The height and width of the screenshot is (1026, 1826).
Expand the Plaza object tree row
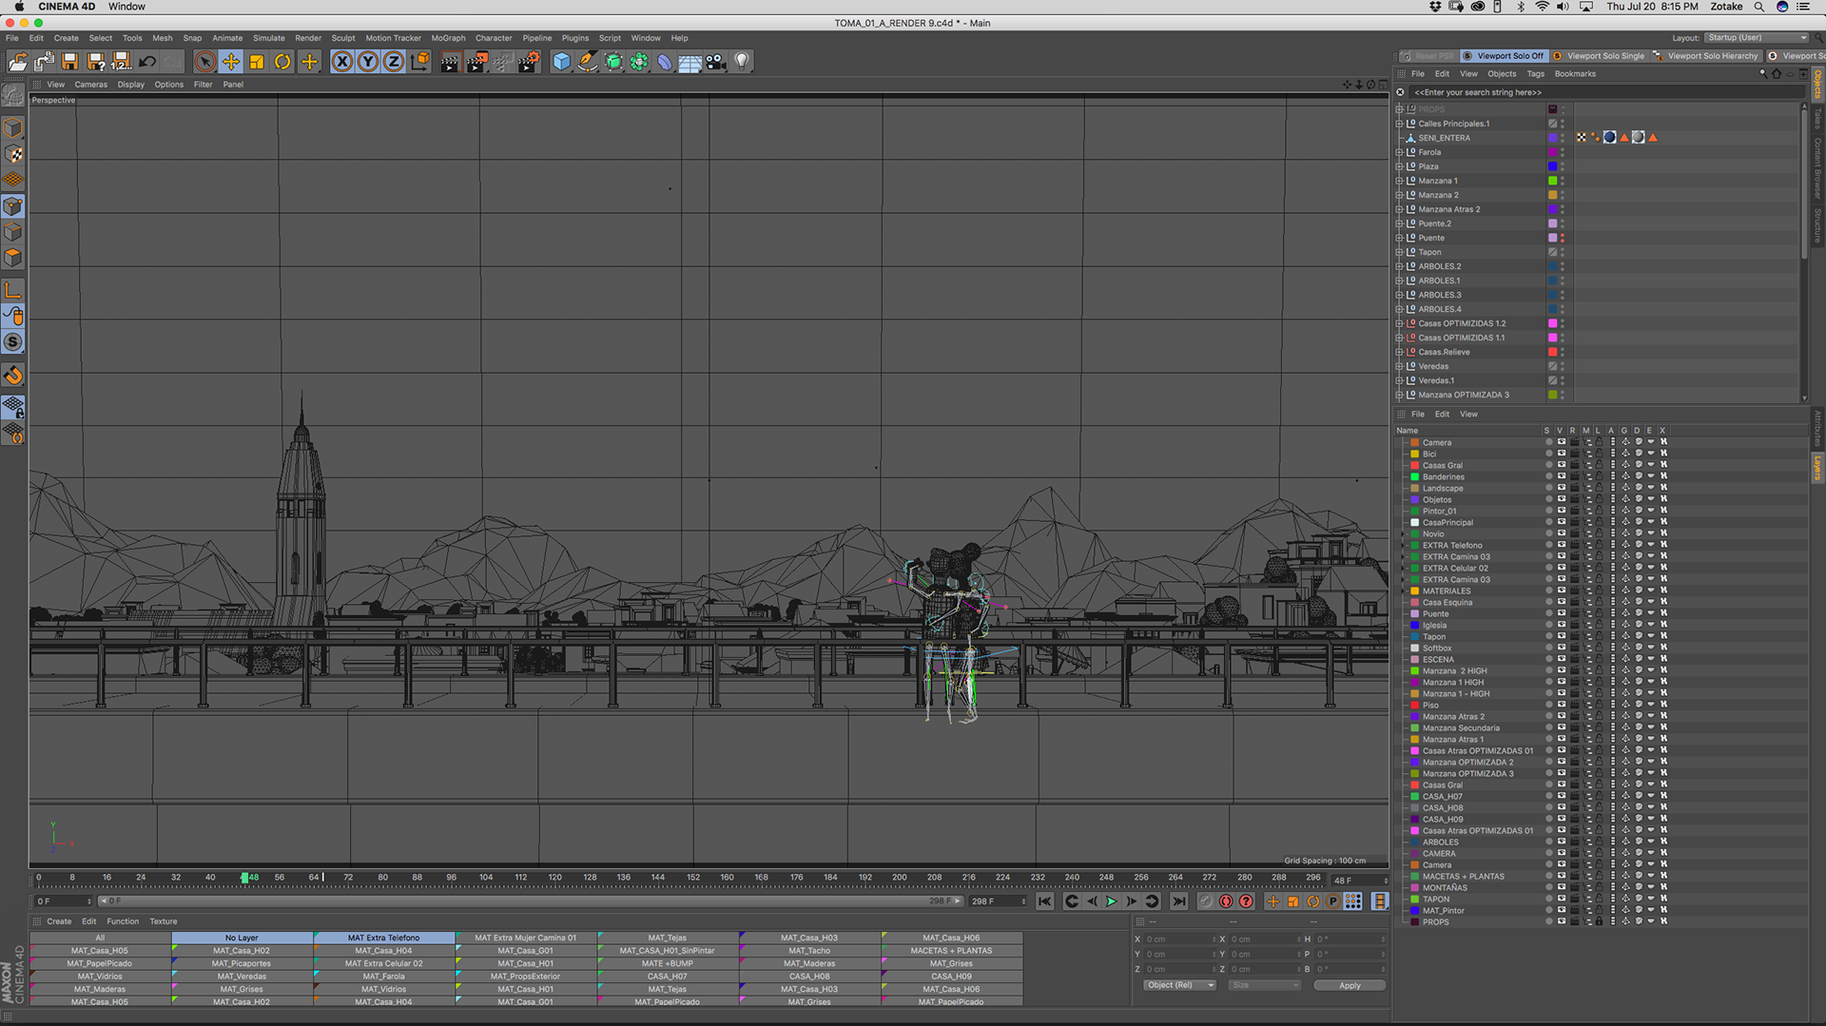pos(1399,166)
